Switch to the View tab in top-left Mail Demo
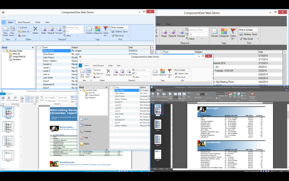 tap(47, 22)
